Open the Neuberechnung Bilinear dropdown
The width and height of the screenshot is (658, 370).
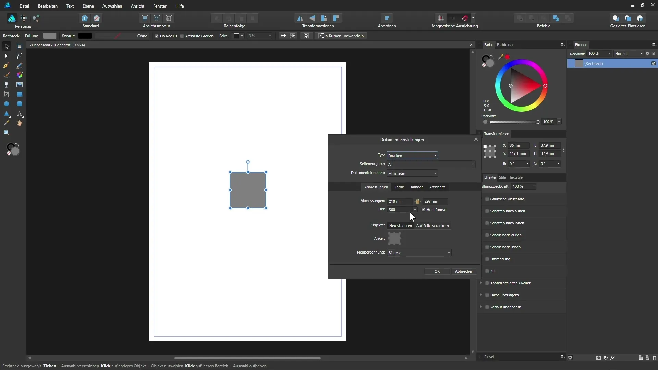[419, 253]
